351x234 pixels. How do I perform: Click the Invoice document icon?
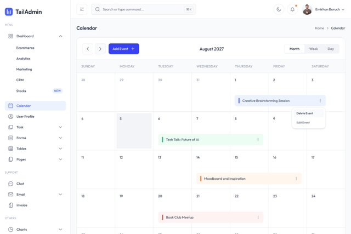10,205
